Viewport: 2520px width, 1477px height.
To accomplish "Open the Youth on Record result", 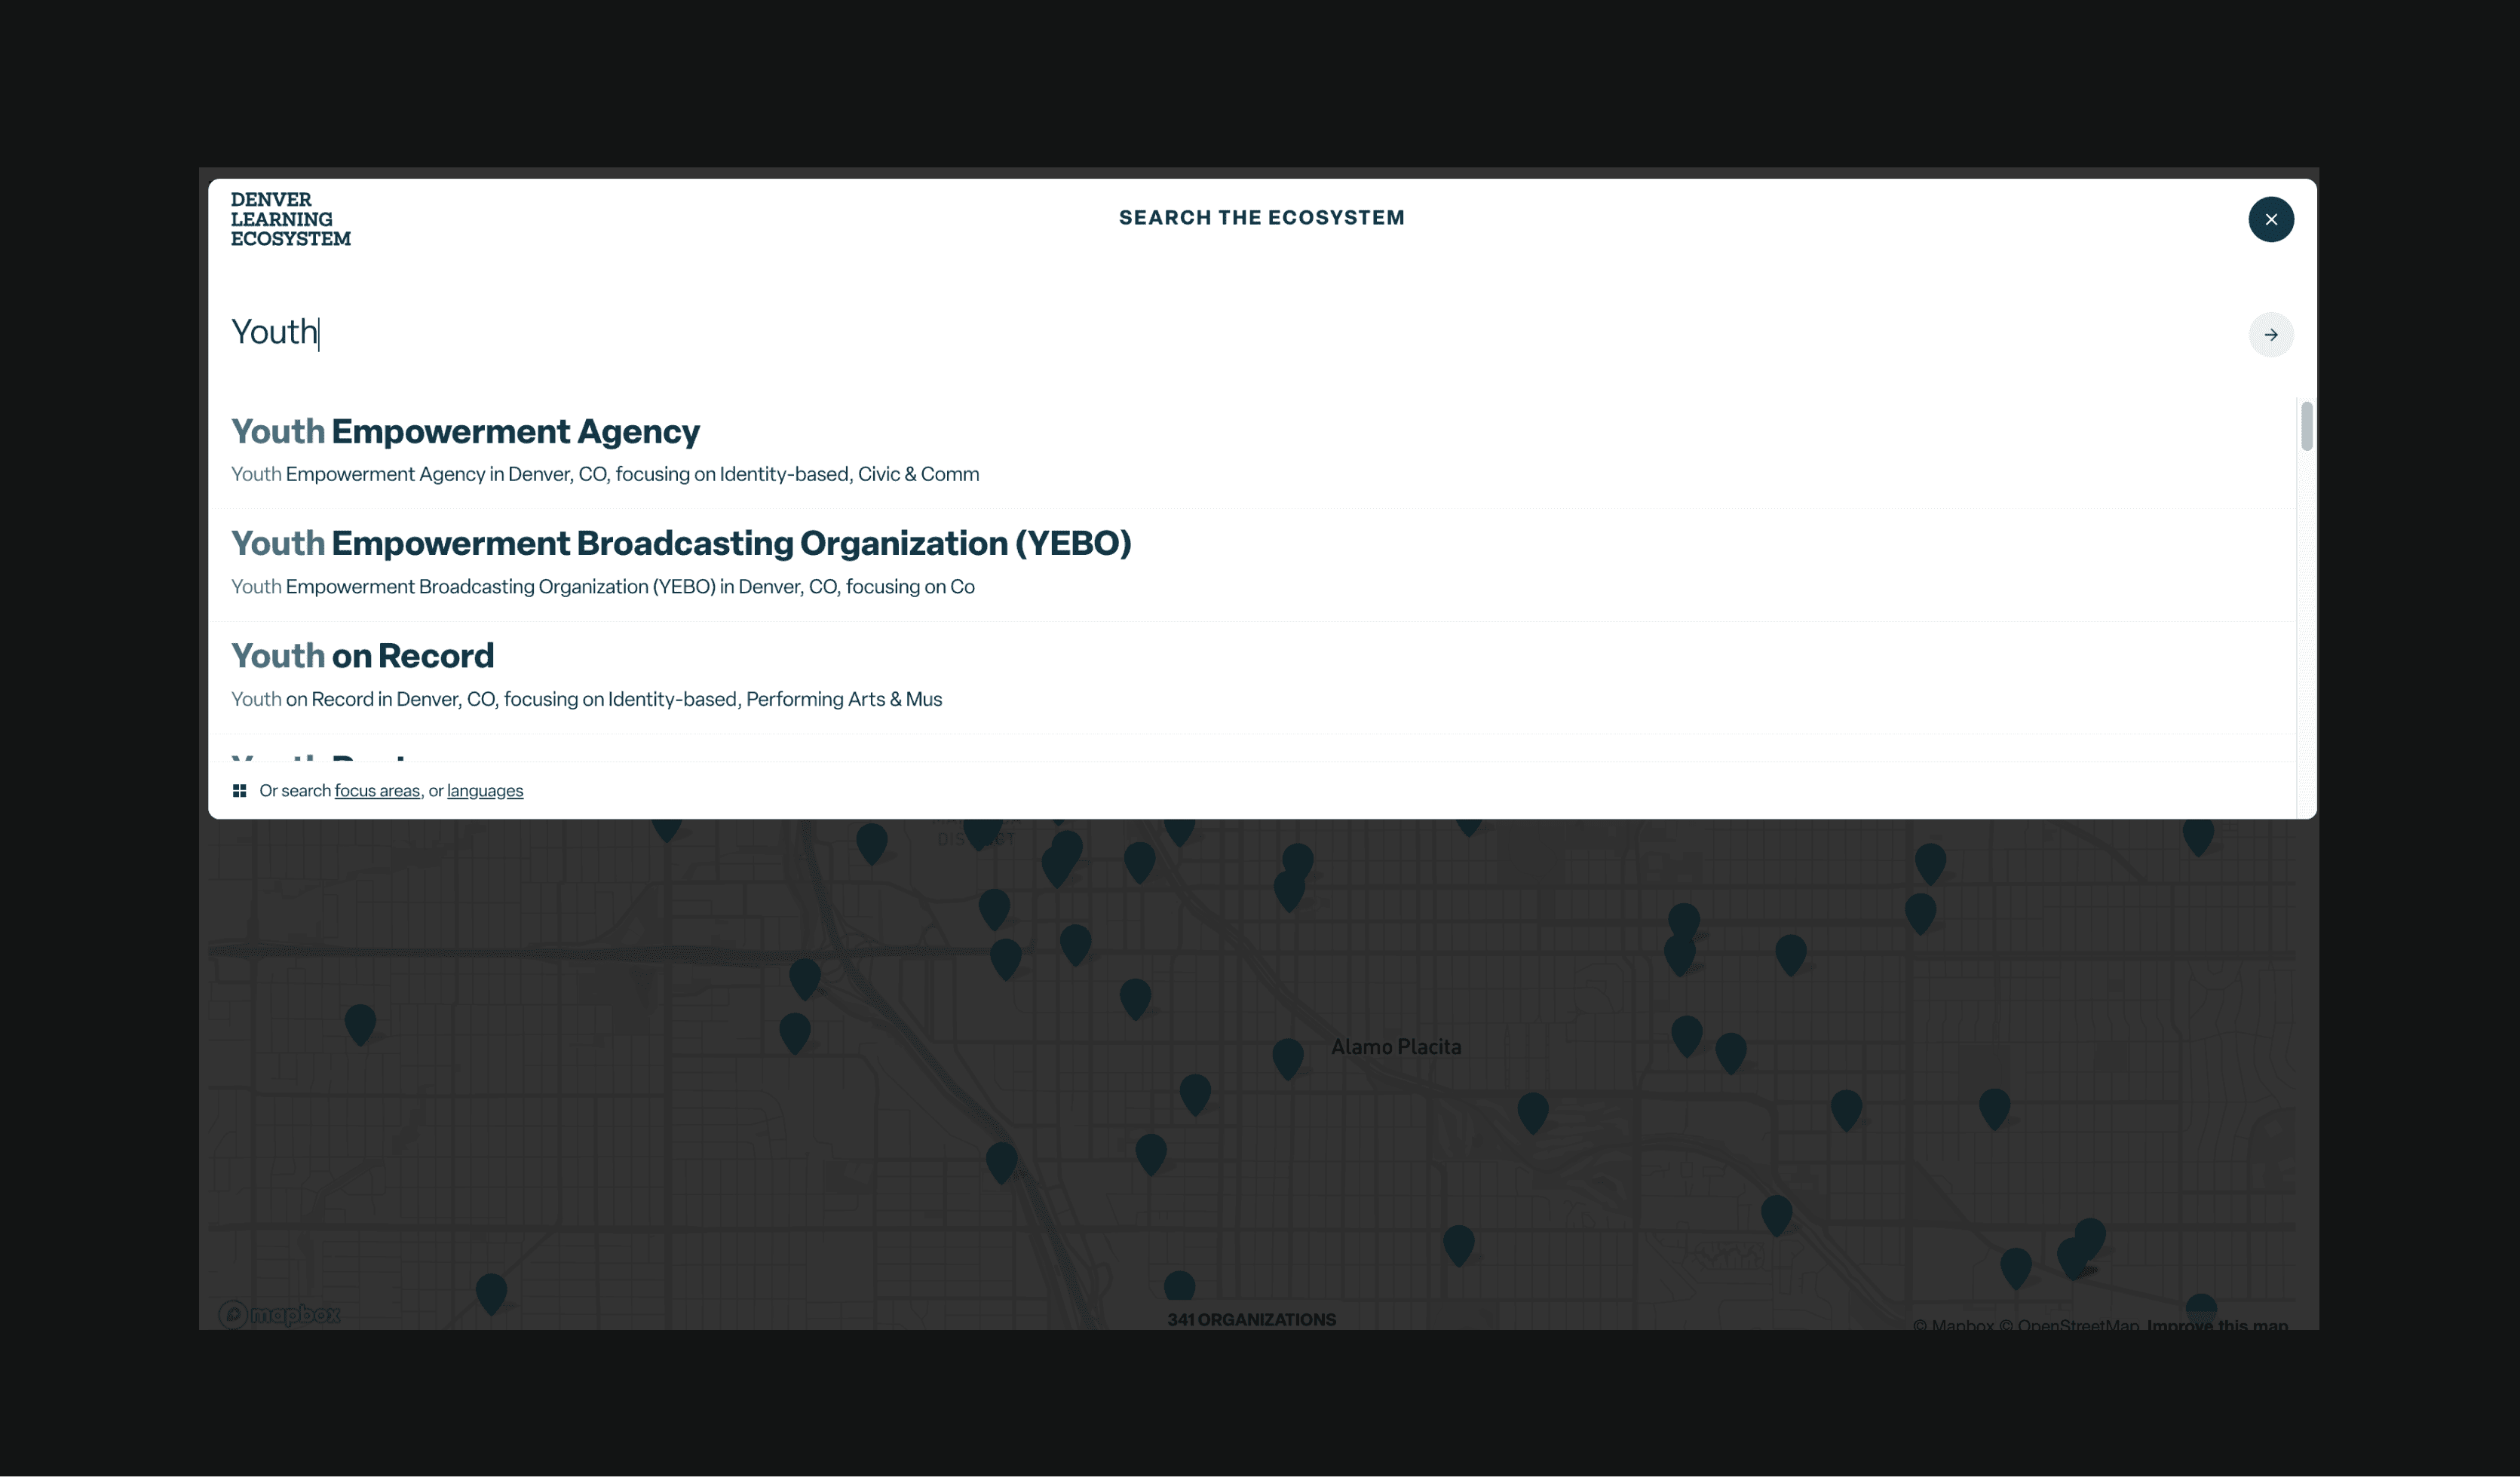I will 362,656.
